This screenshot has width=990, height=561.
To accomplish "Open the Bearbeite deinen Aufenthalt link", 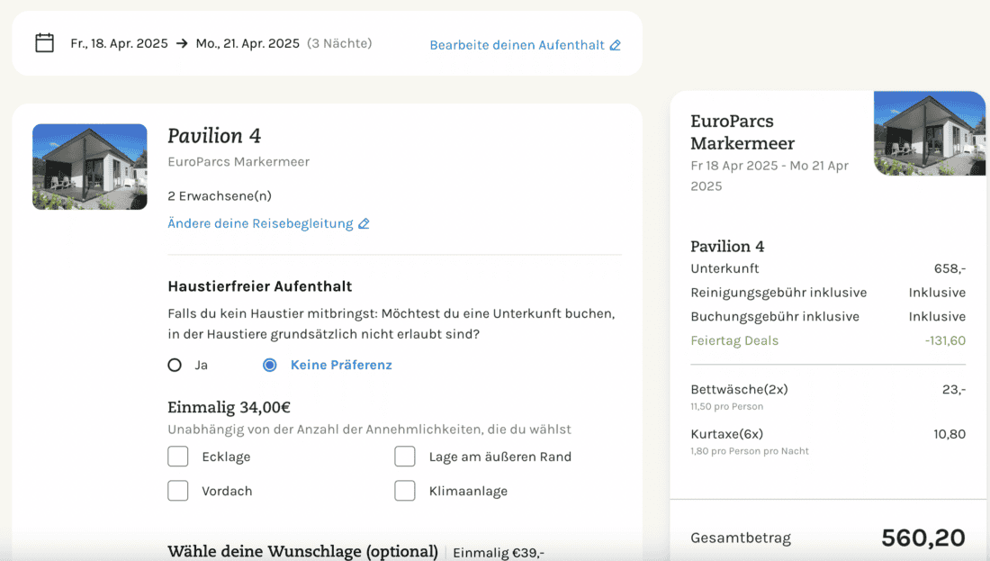I will tap(517, 45).
